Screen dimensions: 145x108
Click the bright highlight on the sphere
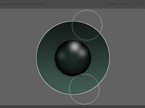(74, 46)
